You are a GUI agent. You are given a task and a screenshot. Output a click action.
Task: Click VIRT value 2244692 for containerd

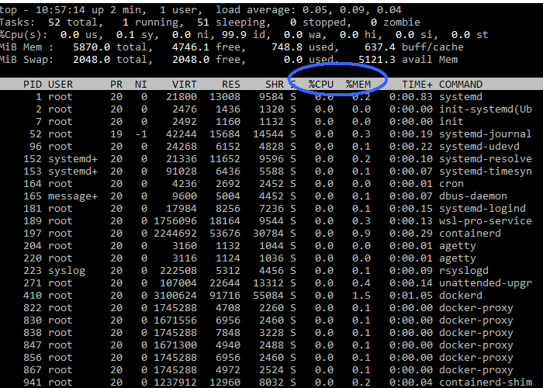tap(175, 234)
